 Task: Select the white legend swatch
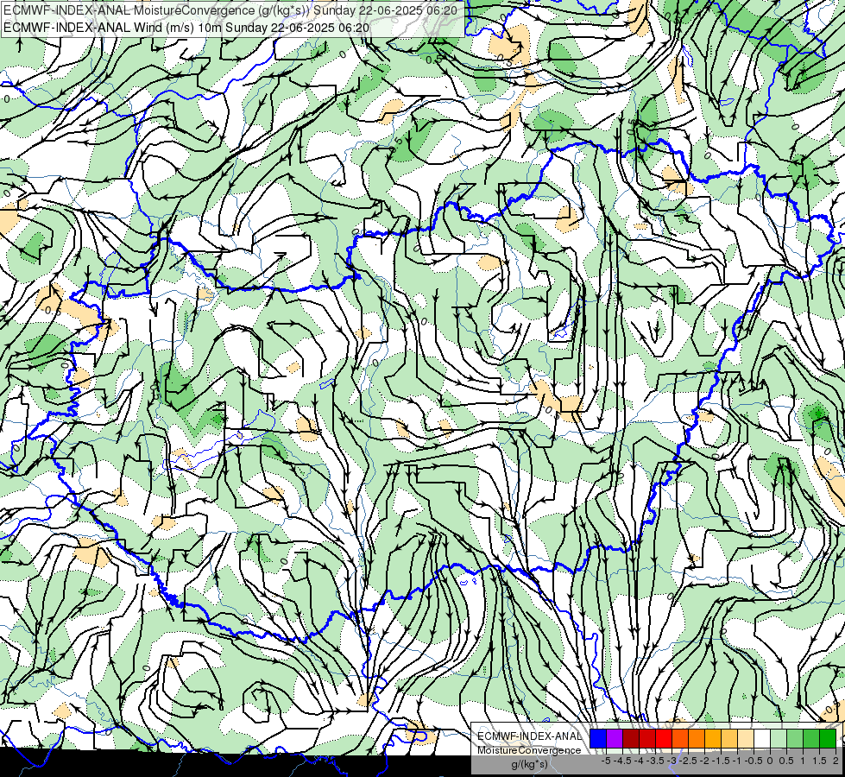pyautogui.click(x=762, y=739)
